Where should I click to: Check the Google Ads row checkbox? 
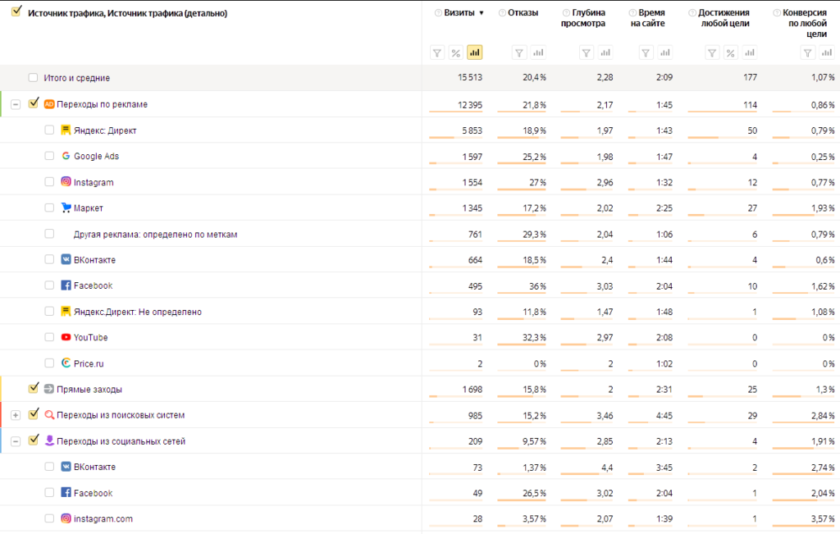pos(49,156)
